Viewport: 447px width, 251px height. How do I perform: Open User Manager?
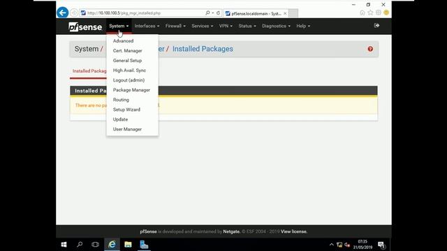[x=127, y=129]
